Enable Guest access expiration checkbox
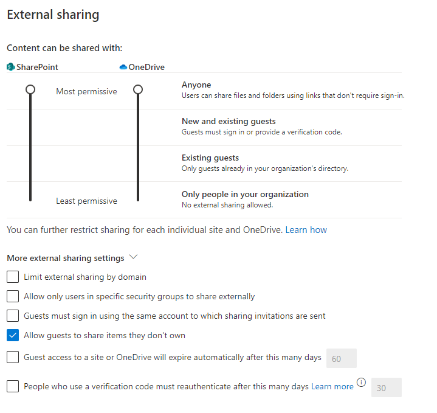Viewport: 437px width, 413px height. [13, 357]
